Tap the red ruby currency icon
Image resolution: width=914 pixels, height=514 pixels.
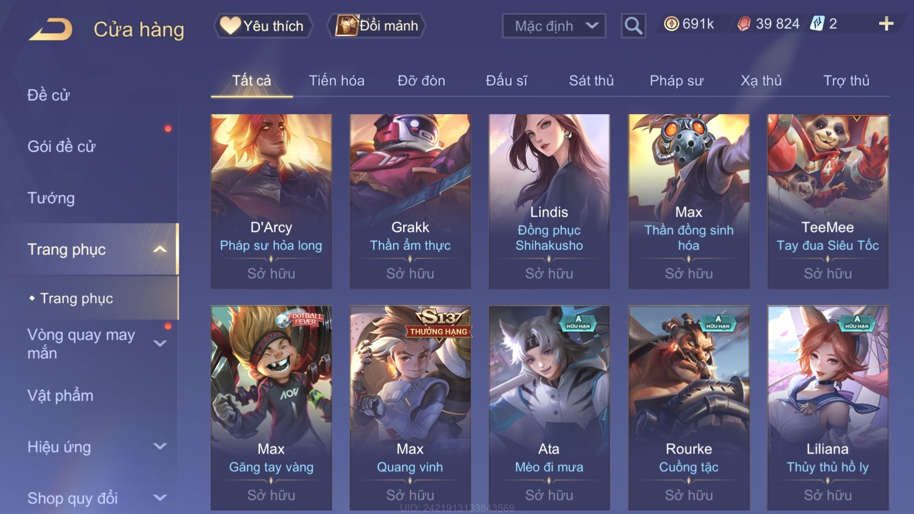click(744, 24)
